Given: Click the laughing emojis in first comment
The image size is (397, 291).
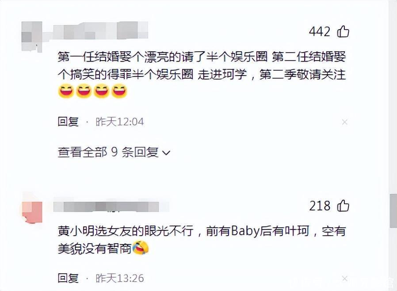Looking at the screenshot, I should point(93,91).
